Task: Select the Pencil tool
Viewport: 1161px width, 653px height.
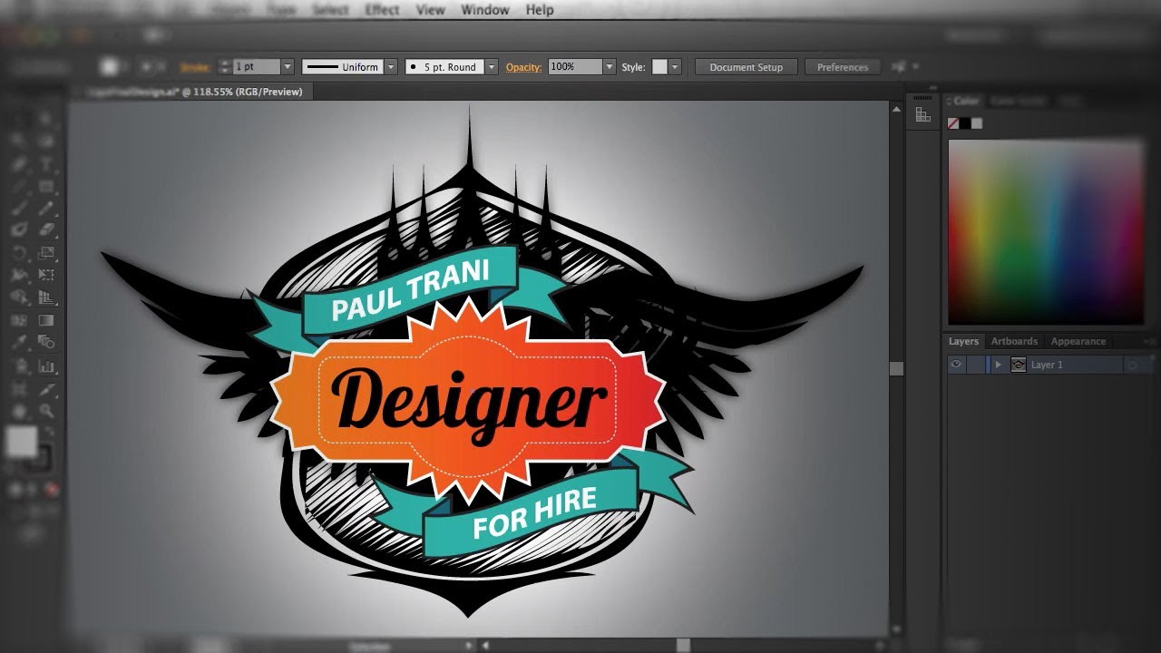Action: pos(46,208)
